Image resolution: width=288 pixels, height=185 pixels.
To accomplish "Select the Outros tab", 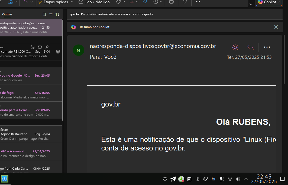I will [7, 14].
